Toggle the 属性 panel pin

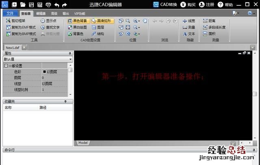point(70,53)
